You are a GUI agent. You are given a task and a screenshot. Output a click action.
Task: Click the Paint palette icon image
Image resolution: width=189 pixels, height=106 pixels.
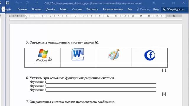[x=114, y=54]
